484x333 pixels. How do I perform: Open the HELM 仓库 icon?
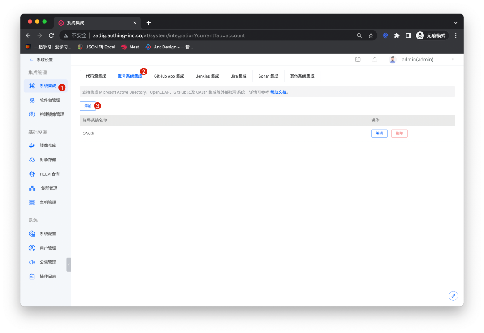pos(32,174)
